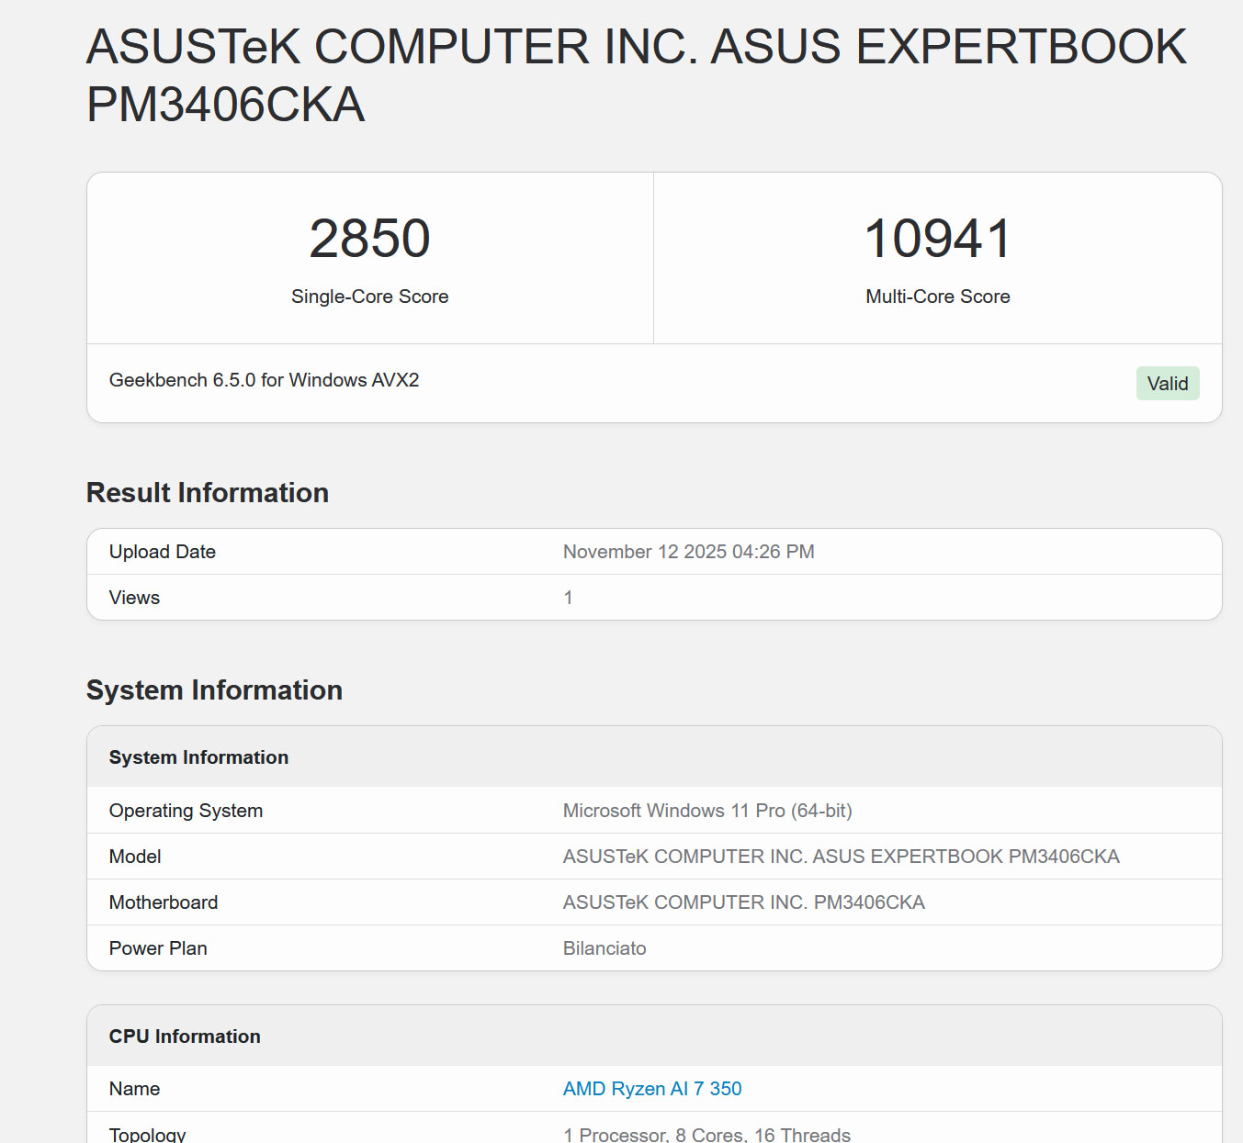1243x1143 pixels.
Task: Click the System Information table header
Action: tap(198, 757)
